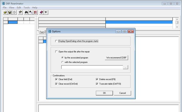Cancel the Options dialog
182x112 pixels.
click(123, 93)
